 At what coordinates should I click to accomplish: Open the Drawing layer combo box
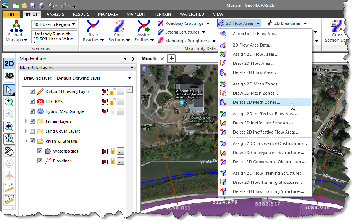(94, 78)
